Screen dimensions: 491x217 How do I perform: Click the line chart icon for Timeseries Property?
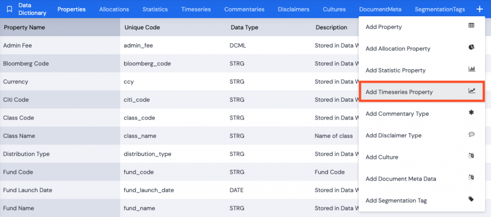[472, 91]
